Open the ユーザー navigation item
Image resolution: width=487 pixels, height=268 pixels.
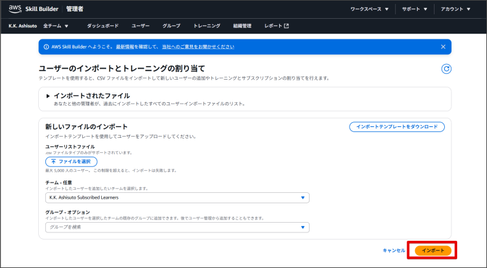click(141, 26)
